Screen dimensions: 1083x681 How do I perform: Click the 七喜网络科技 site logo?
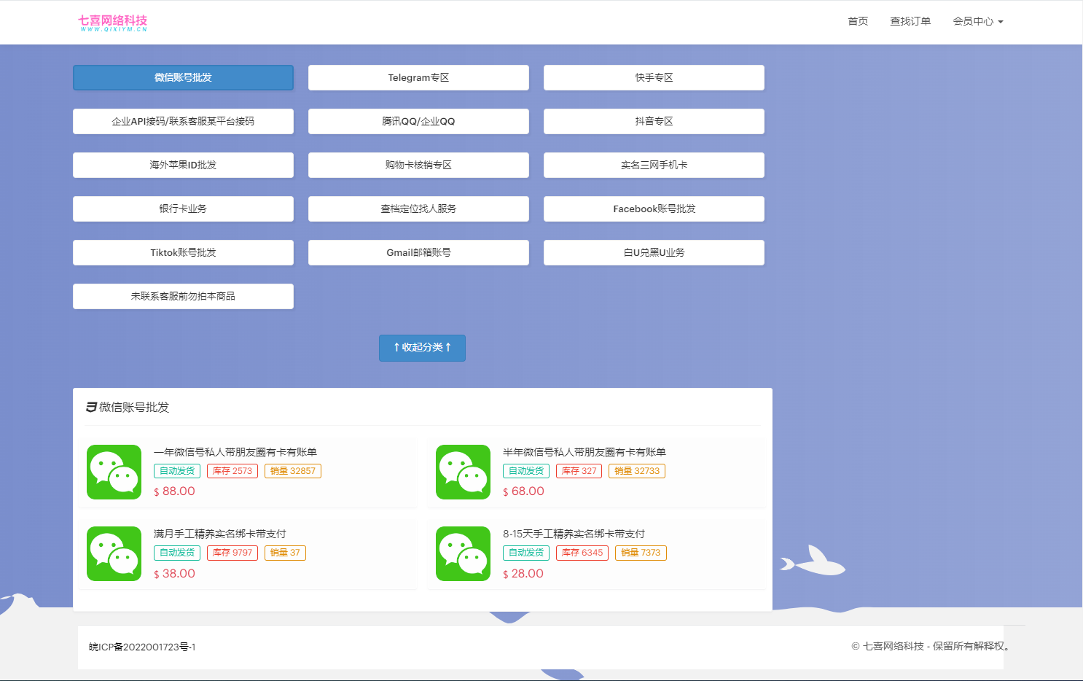[x=113, y=22]
